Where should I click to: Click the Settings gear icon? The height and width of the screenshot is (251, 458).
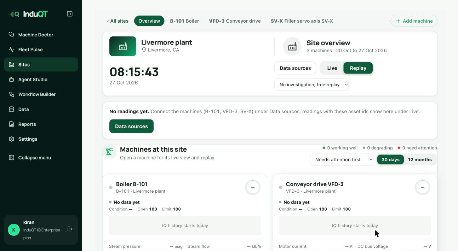[12, 139]
